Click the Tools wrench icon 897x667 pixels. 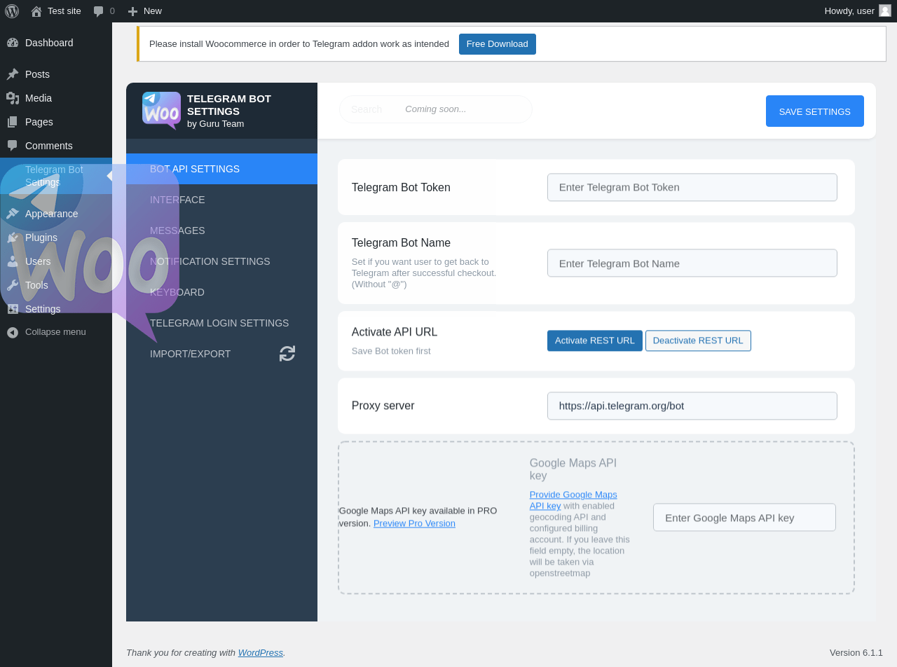click(13, 285)
